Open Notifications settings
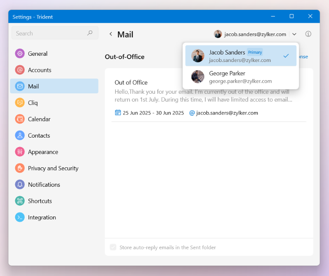This screenshot has width=329, height=276. (54, 185)
